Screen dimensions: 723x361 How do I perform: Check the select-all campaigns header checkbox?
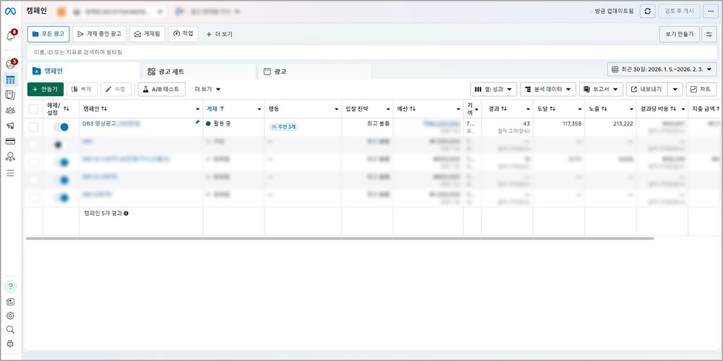[34, 109]
